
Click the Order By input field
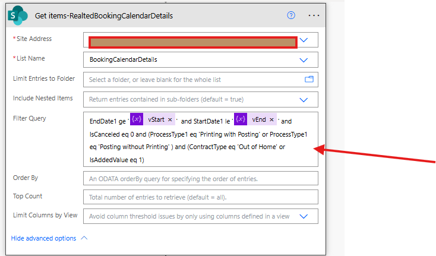click(201, 178)
